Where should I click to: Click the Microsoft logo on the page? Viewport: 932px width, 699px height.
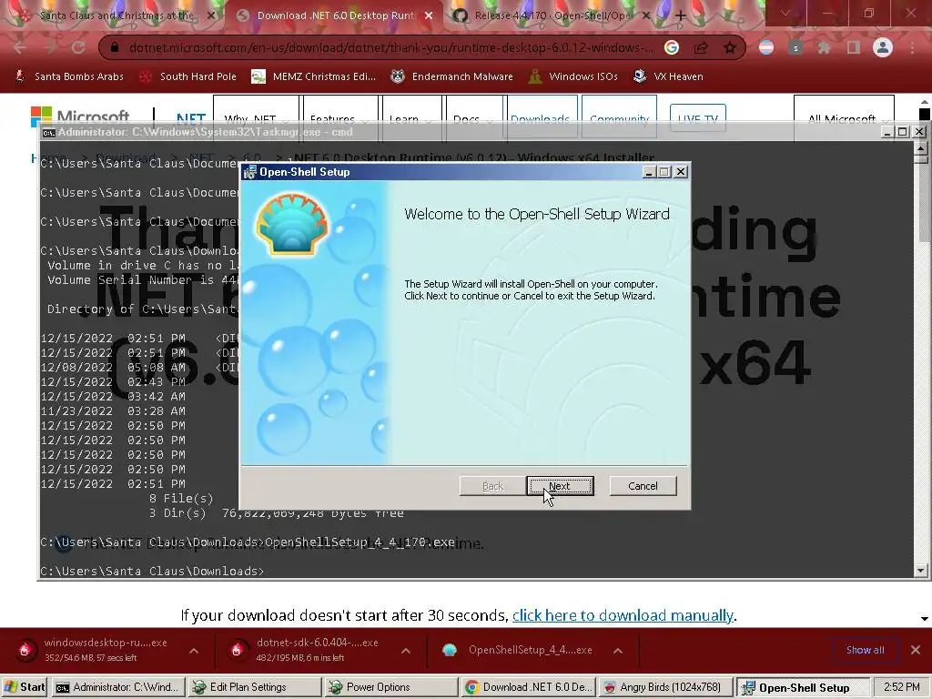(x=80, y=116)
